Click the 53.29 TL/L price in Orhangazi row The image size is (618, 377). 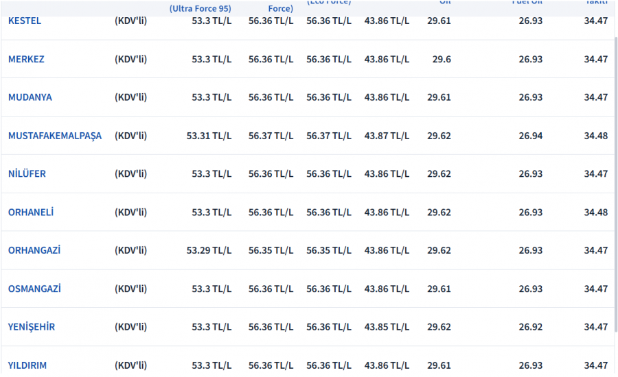click(209, 251)
